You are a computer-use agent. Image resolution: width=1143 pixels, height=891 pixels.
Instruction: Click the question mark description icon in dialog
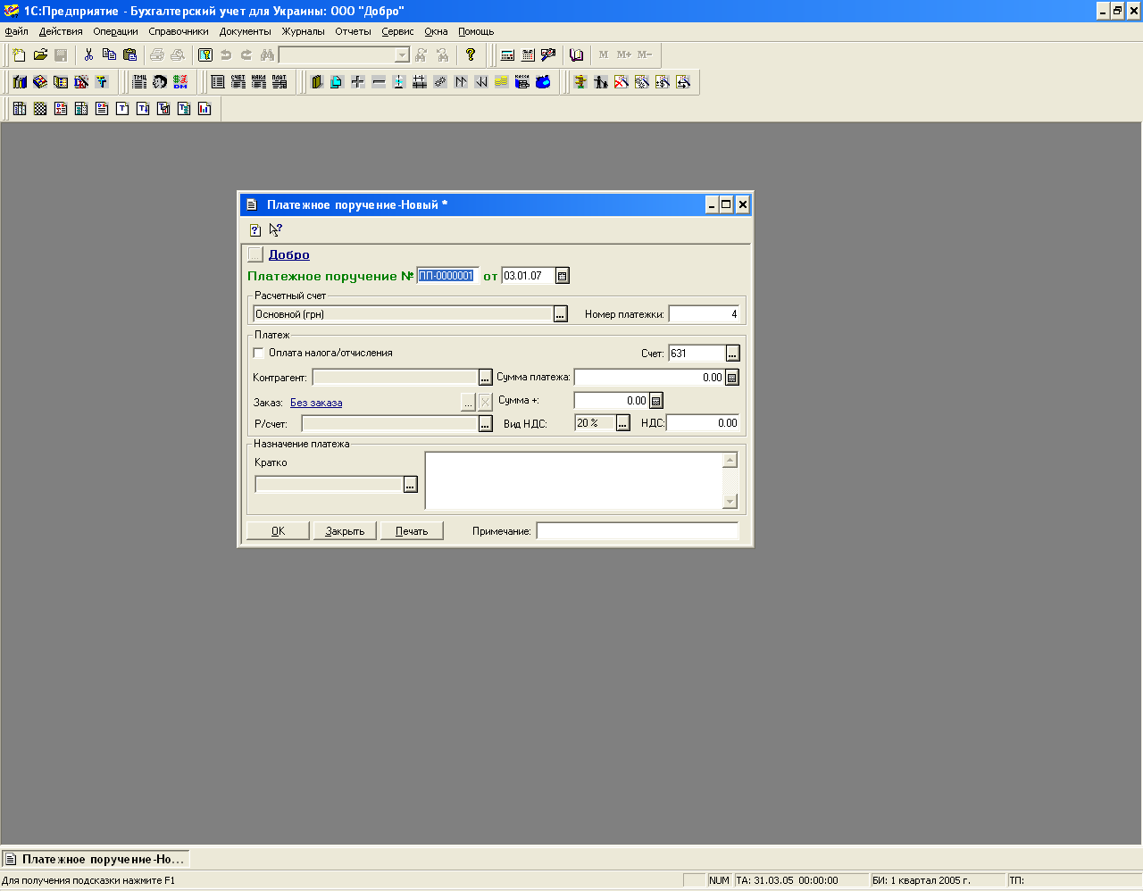click(255, 230)
